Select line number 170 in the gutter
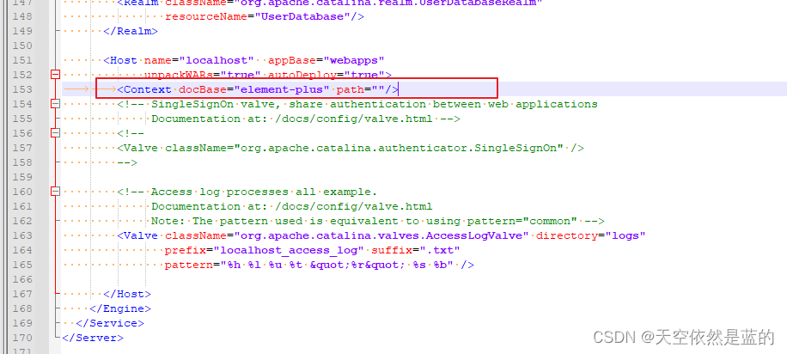The image size is (787, 354). pyautogui.click(x=22, y=338)
